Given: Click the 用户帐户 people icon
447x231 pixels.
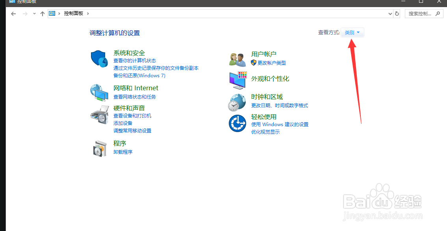Looking at the screenshot, I should (x=237, y=58).
